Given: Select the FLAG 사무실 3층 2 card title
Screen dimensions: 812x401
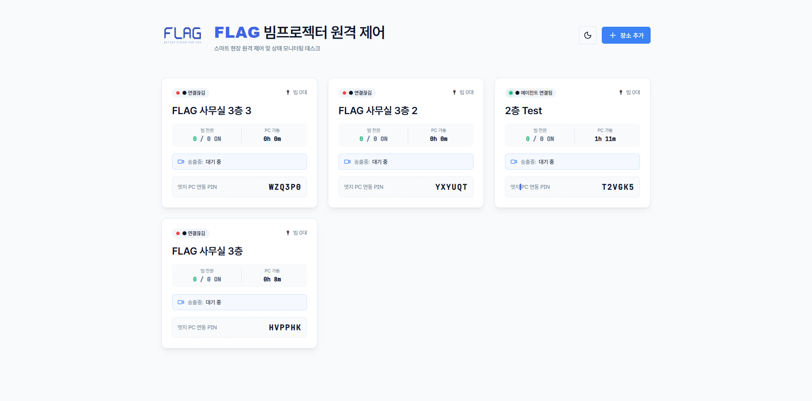Looking at the screenshot, I should pyautogui.click(x=378, y=110).
